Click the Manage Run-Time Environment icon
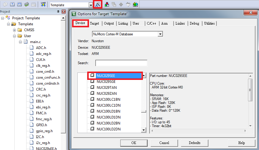The height and width of the screenshot is (150, 259). 135,5
